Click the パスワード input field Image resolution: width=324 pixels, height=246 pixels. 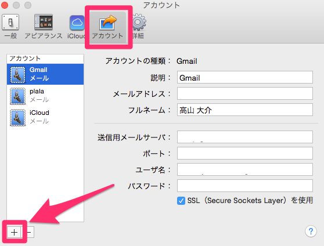(x=245, y=186)
